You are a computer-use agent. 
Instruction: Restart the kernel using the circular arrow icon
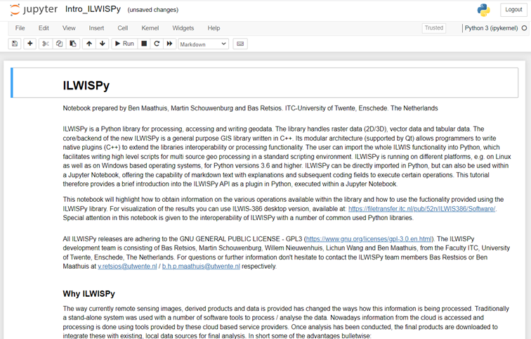157,44
